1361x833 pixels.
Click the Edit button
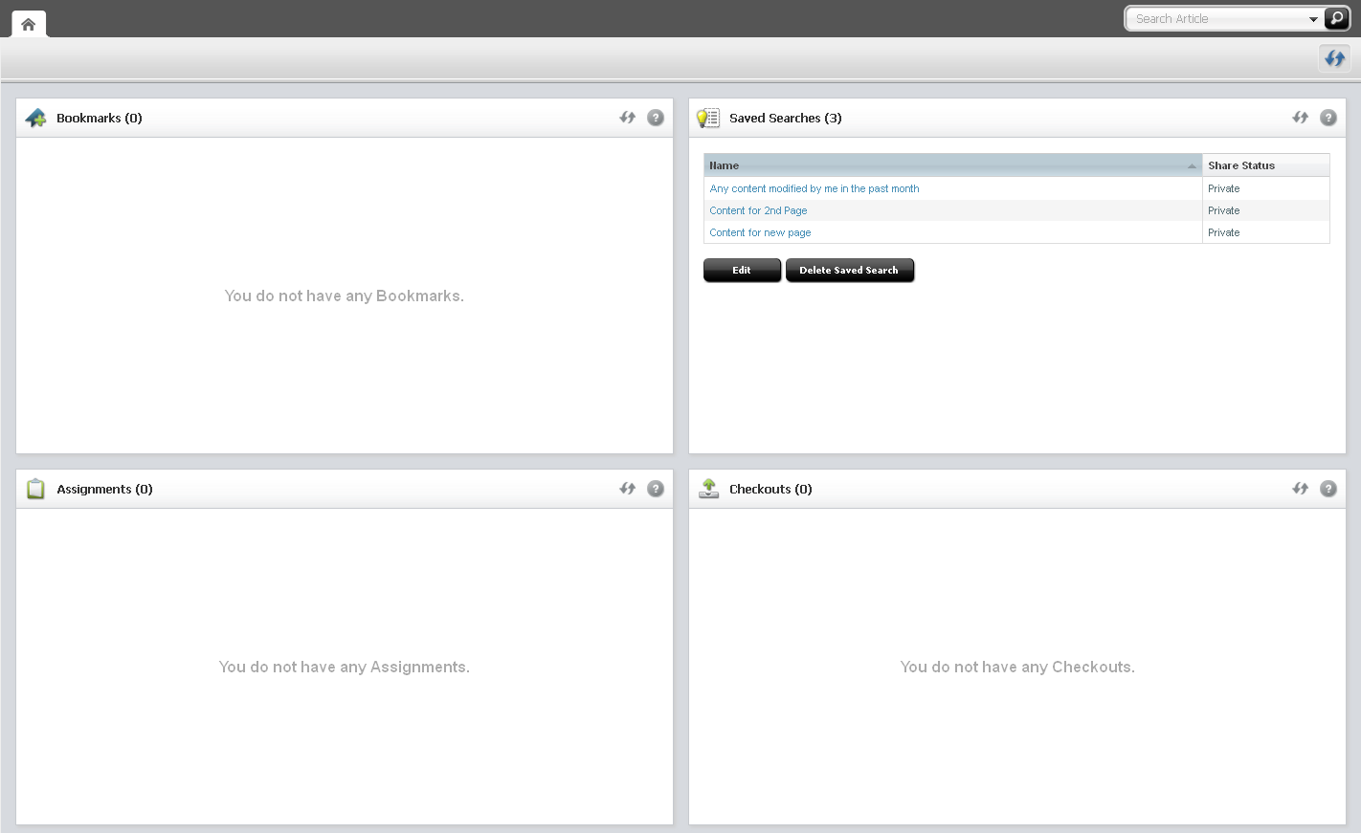742,271
